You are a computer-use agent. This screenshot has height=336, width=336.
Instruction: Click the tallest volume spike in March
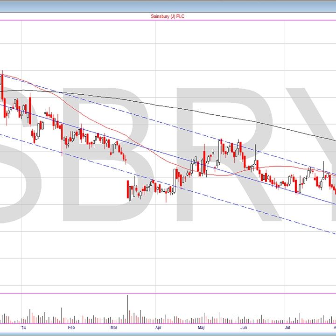coord(127,308)
